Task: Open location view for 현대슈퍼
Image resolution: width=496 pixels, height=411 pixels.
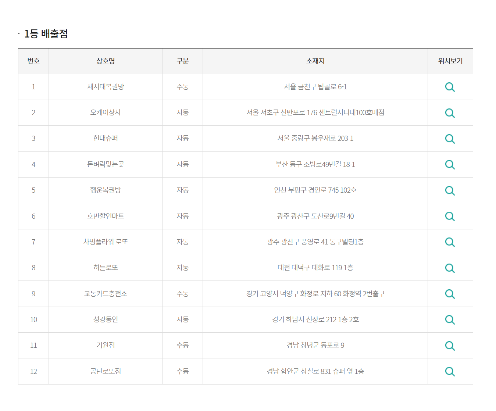Action: click(x=450, y=139)
